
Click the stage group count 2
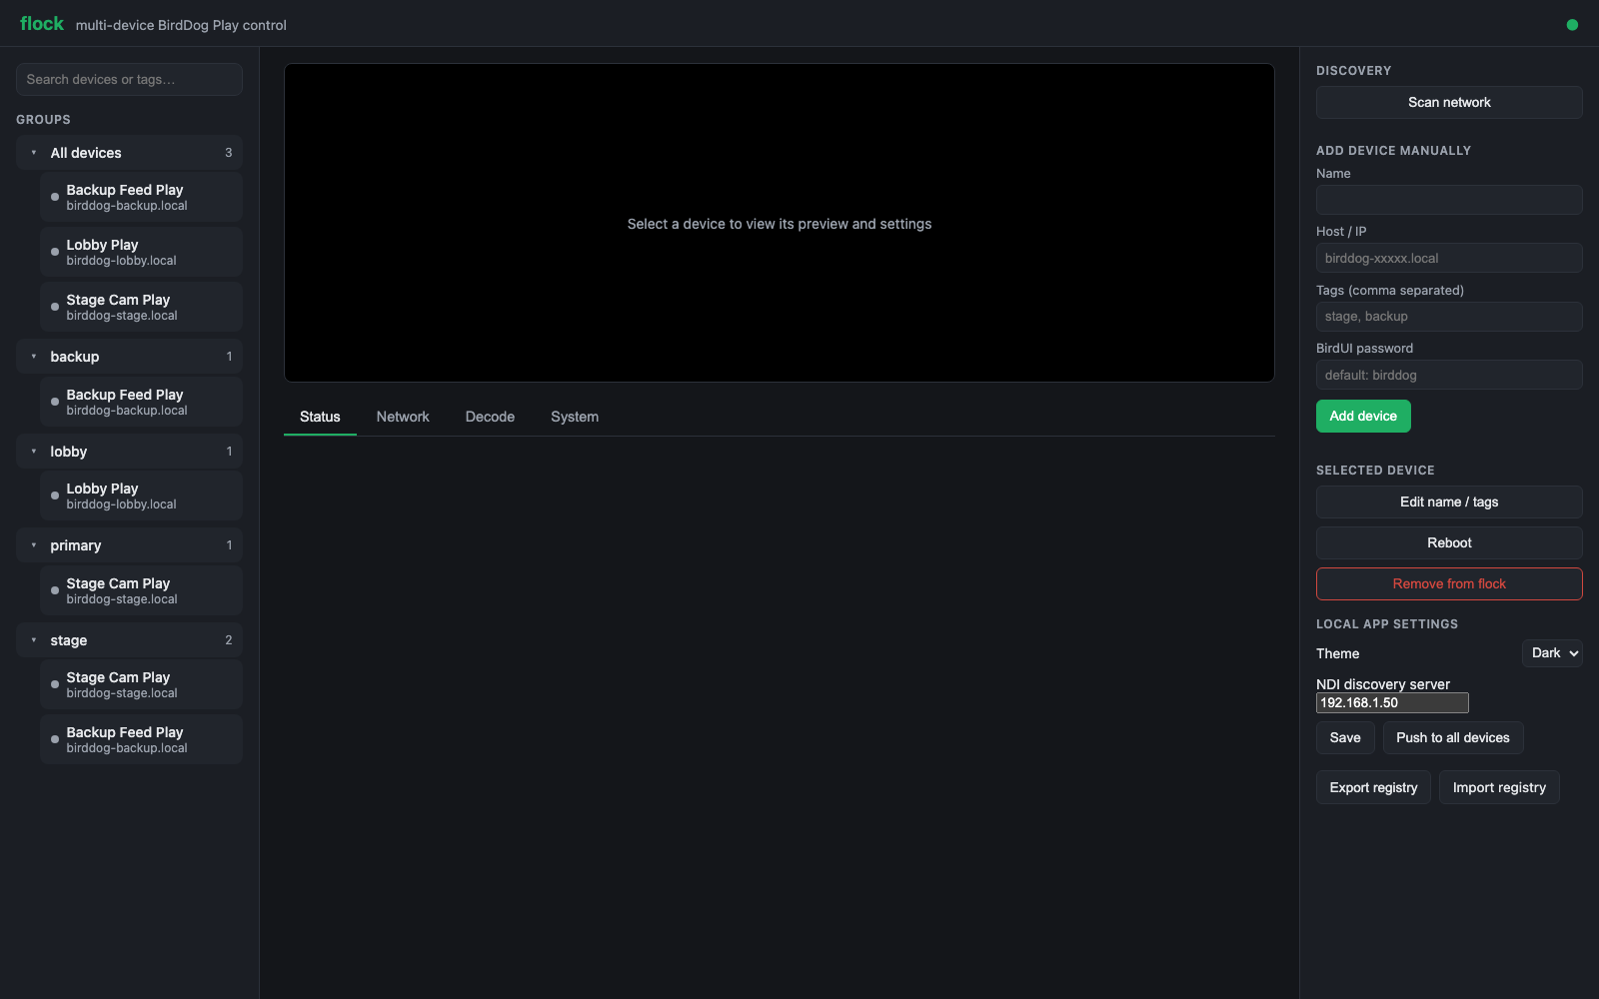(x=228, y=640)
